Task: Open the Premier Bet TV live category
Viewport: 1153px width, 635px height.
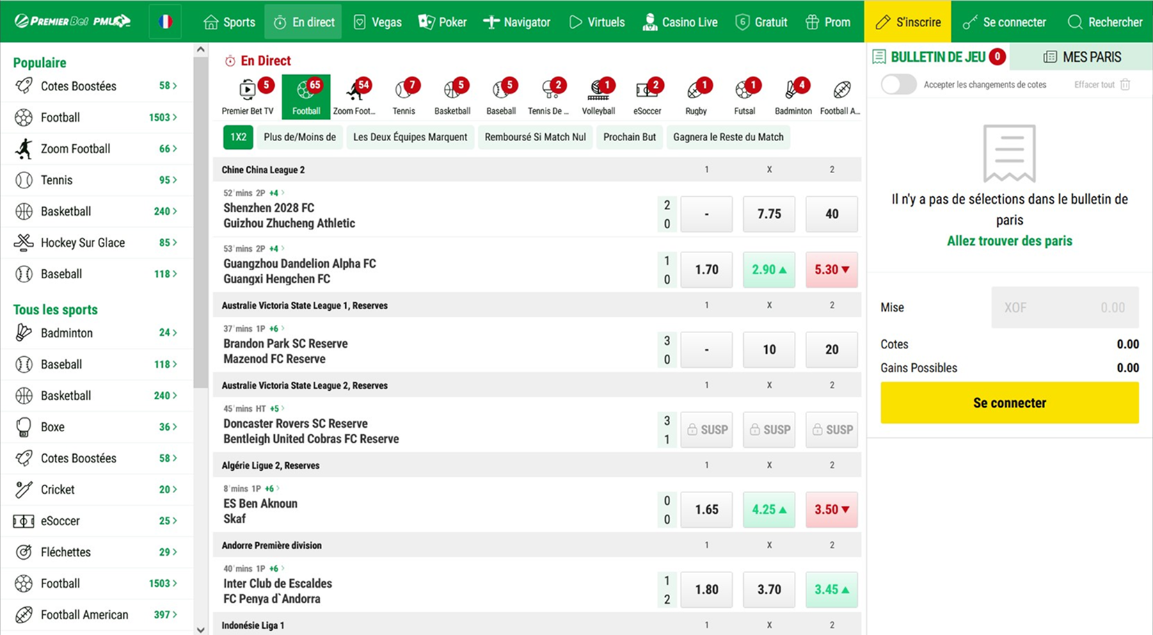Action: pyautogui.click(x=247, y=97)
